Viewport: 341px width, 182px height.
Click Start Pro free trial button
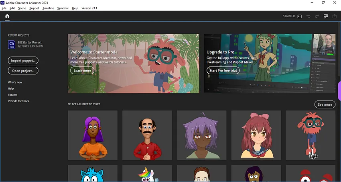pos(223,71)
